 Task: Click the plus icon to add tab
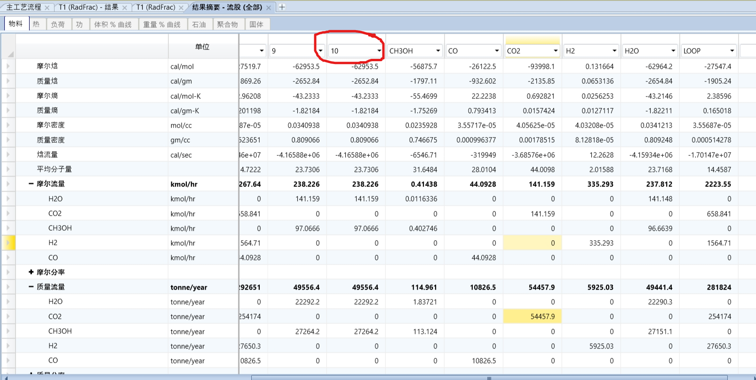[x=282, y=7]
